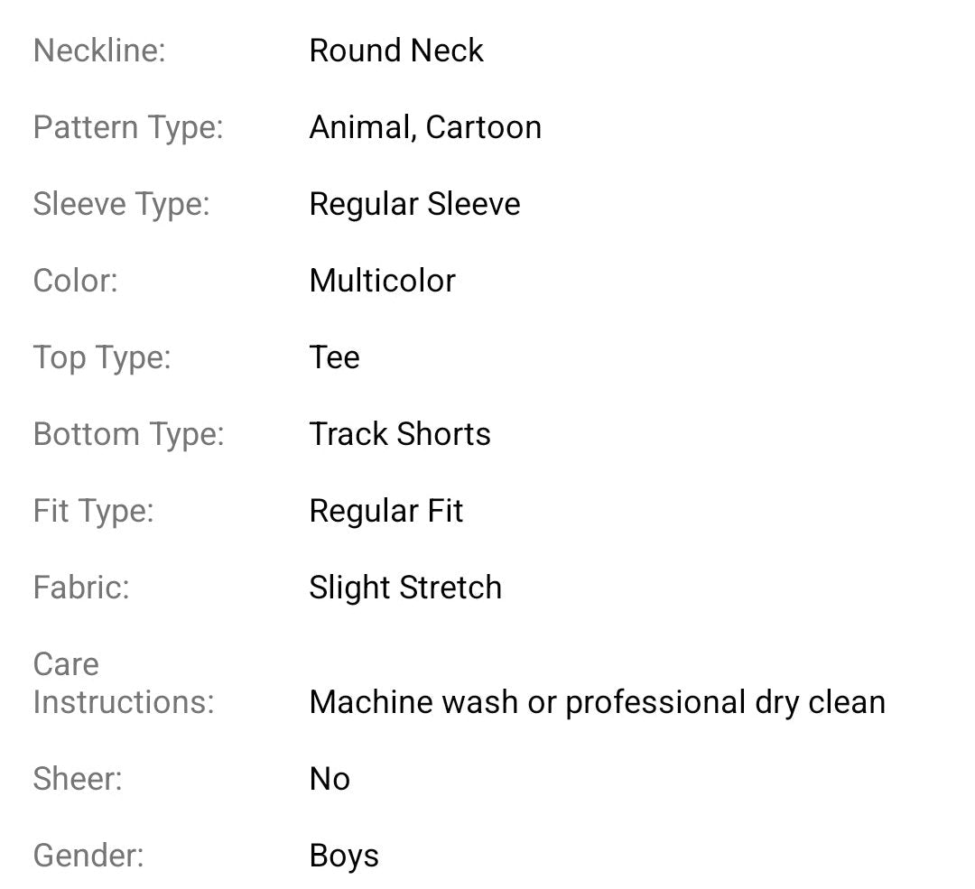
Task: Tap the Regular Sleeve value
Action: click(414, 204)
